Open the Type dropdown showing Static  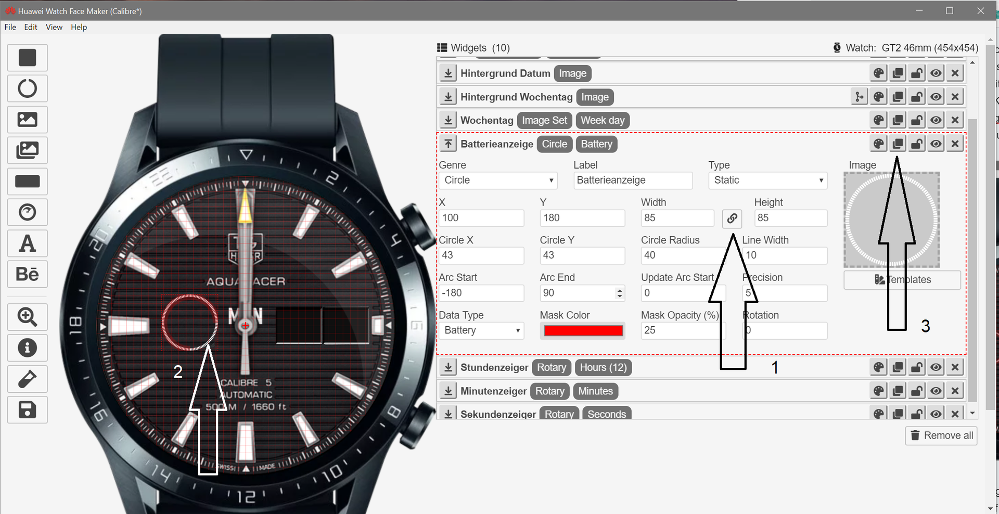click(x=767, y=181)
